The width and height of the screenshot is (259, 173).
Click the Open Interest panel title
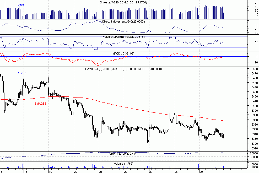coord(123,154)
